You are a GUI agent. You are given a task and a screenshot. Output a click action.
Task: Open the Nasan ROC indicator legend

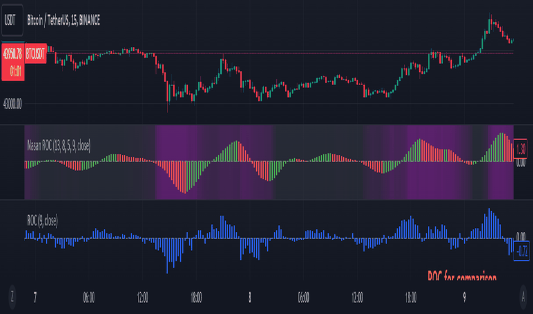click(59, 146)
